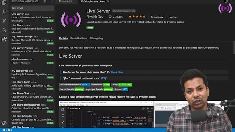The height and width of the screenshot is (132, 235).
Task: Open the Extensions panel more actions menu
Action: coord(51,1)
